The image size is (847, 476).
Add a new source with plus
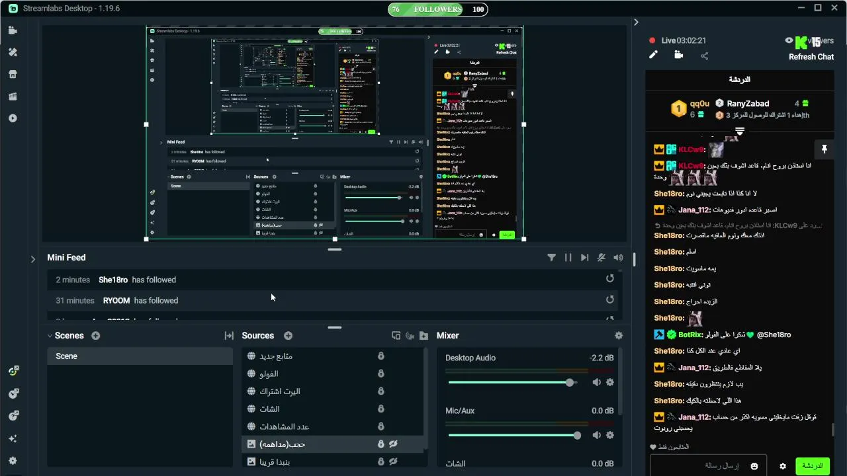click(288, 336)
